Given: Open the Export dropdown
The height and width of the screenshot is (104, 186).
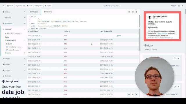Looking at the screenshot, I should (38, 6).
